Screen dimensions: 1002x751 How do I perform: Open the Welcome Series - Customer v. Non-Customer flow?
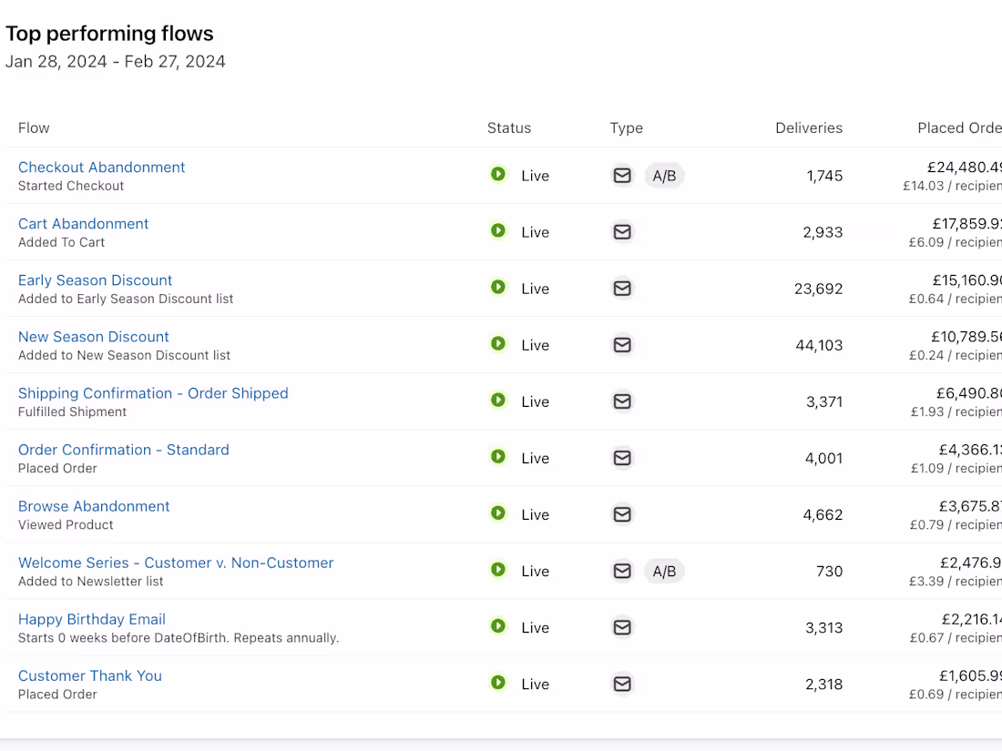(176, 563)
